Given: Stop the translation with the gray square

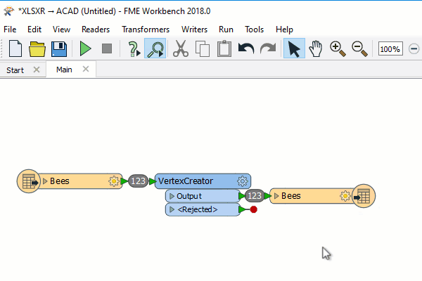Looking at the screenshot, I should pyautogui.click(x=107, y=48).
